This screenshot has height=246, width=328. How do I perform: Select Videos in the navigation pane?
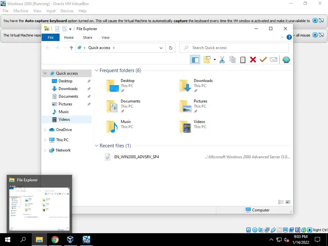coord(64,119)
